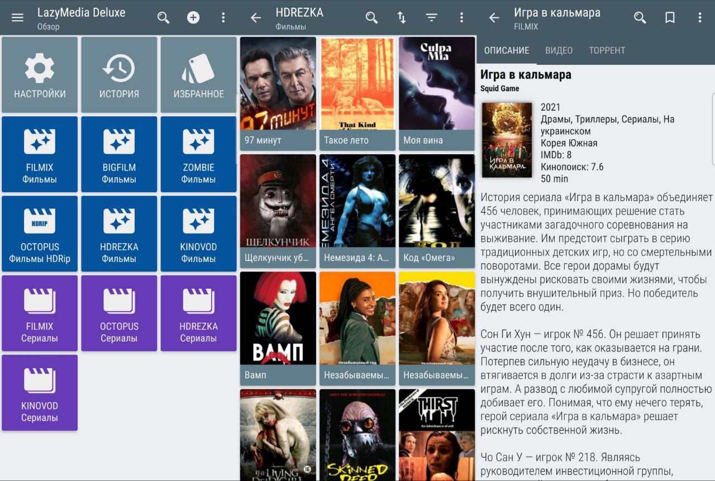Screen dimensions: 715x481
Task: Open HDREZKA Фильмы tile
Action: click(x=119, y=234)
